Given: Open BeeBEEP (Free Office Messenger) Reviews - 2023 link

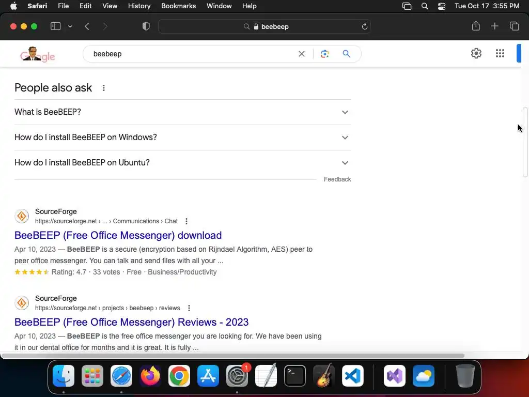Looking at the screenshot, I should 132,322.
